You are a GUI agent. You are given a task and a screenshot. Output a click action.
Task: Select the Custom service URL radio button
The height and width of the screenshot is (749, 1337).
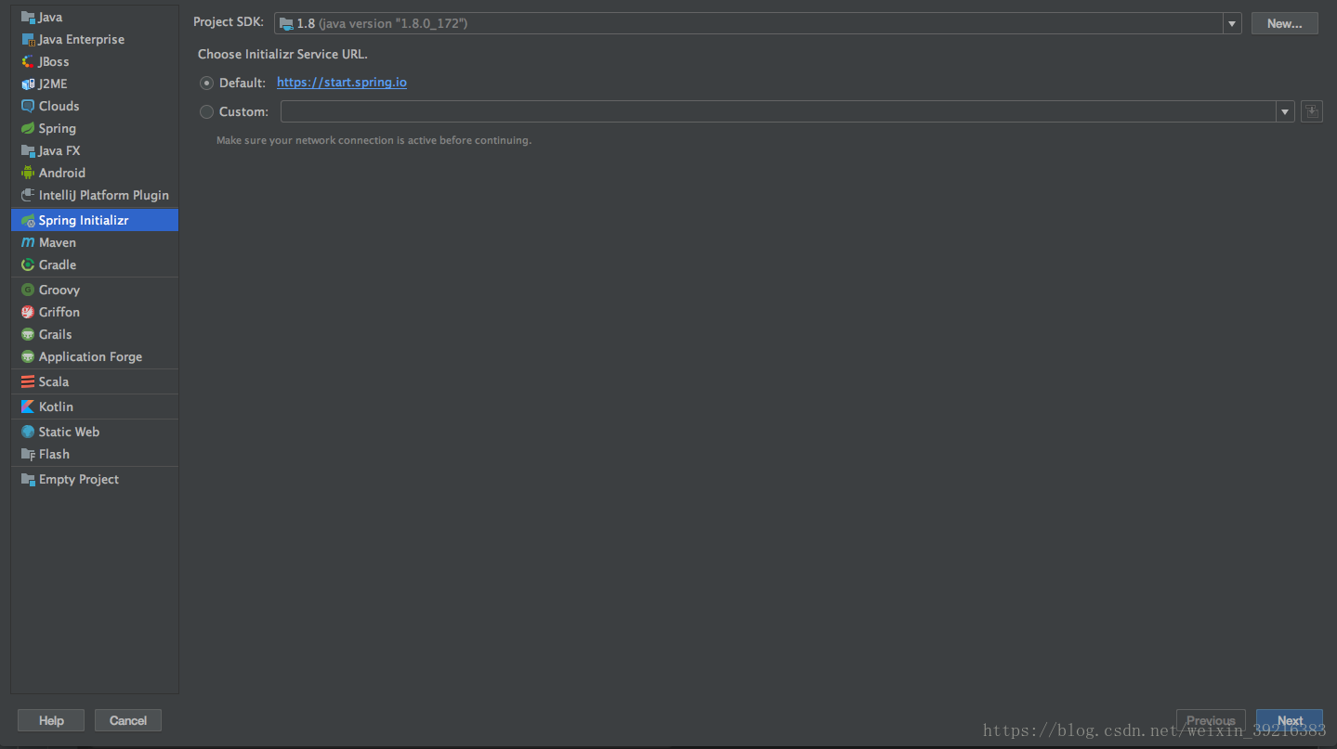[206, 111]
